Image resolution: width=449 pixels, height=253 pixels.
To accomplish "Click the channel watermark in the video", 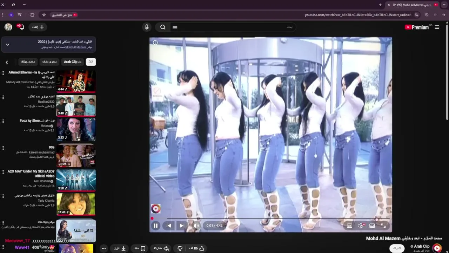I will (156, 209).
